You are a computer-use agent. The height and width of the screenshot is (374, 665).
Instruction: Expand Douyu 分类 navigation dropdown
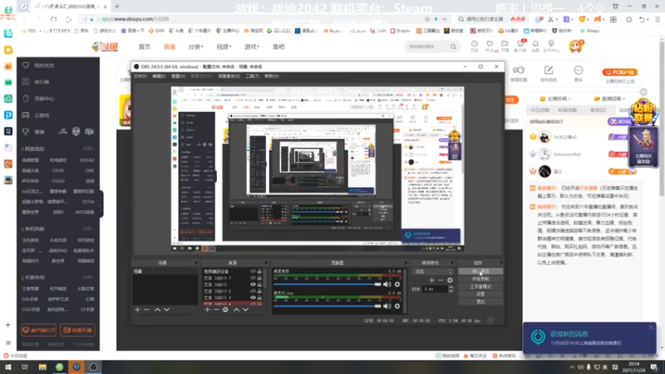[196, 47]
